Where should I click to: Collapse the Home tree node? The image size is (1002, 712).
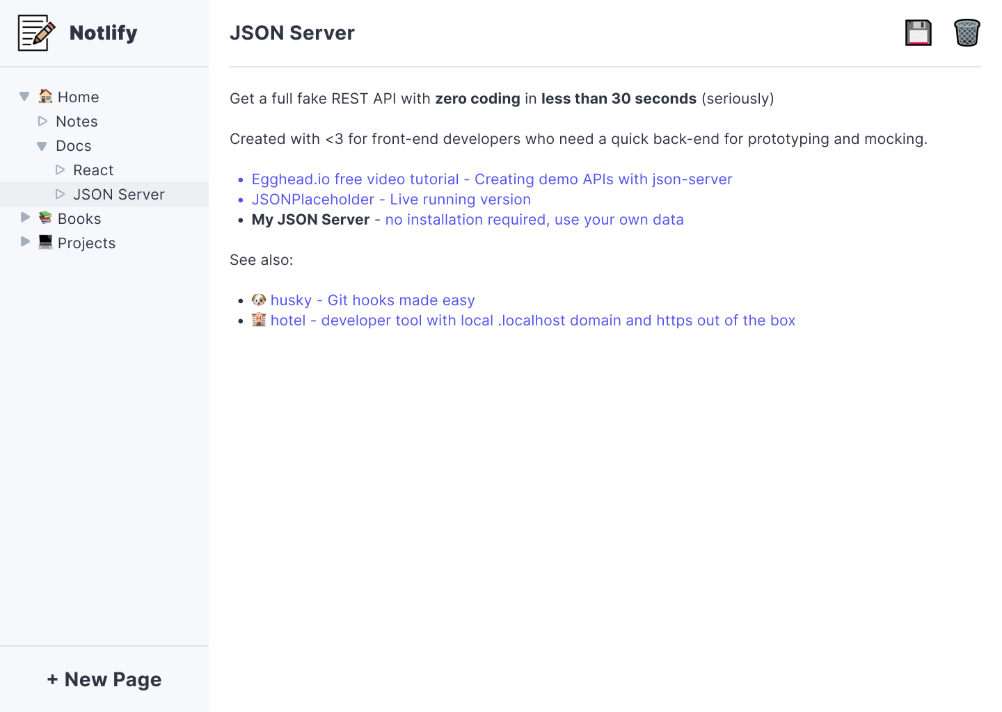click(24, 96)
